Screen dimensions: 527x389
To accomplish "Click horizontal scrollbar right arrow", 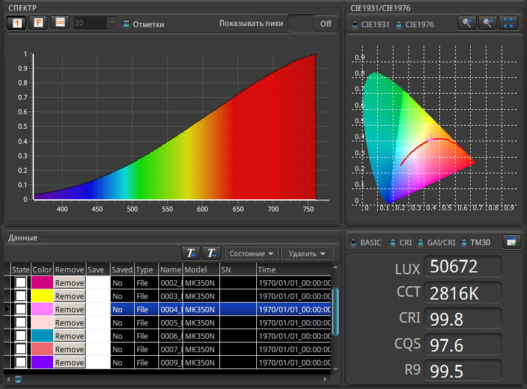I will pyautogui.click(x=325, y=379).
